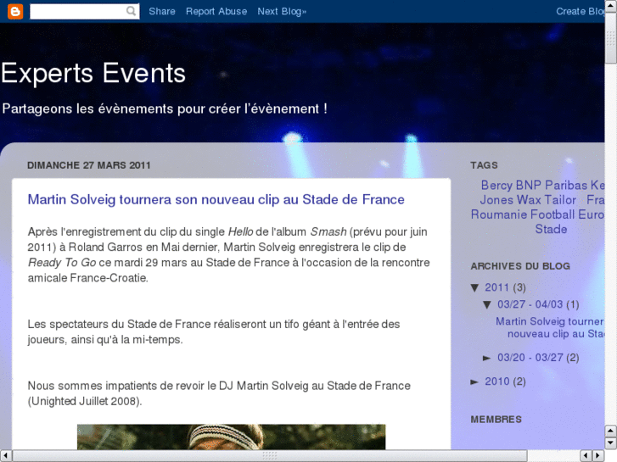Click the horizontal scrollbar left arrow
Viewport: 617px width, 462px height.
click(x=5, y=456)
